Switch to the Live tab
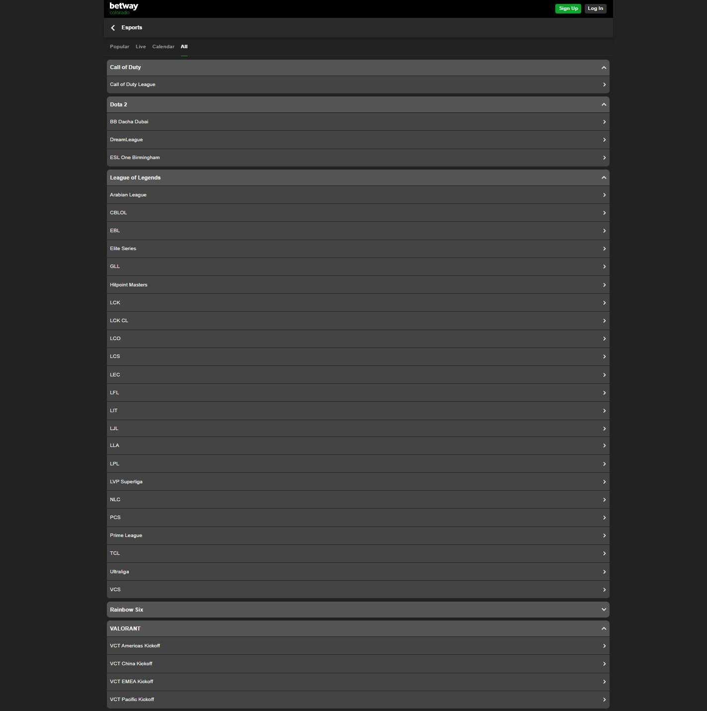This screenshot has width=707, height=711. click(141, 47)
